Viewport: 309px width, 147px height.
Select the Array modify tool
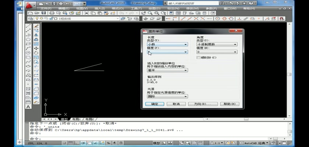click(x=36, y=44)
